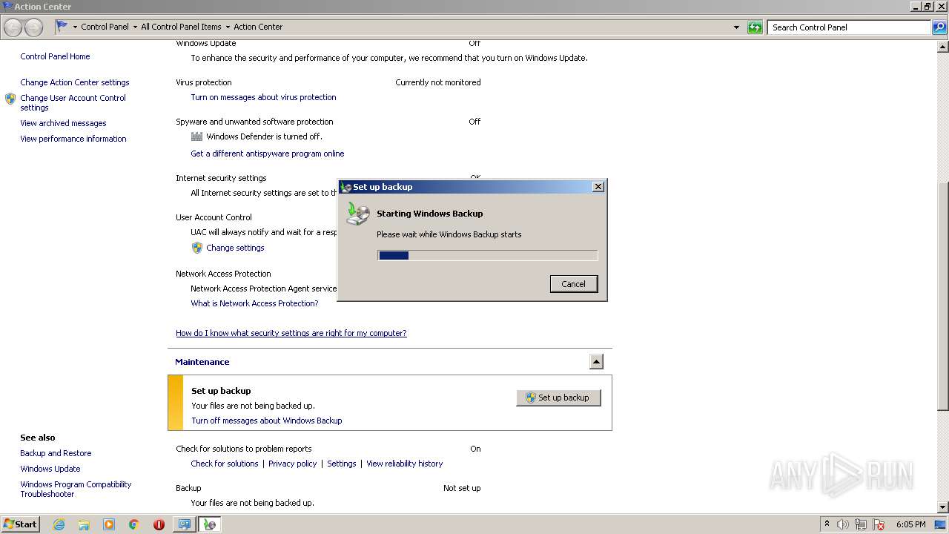Viewport: 949px width, 534px height.
Task: Open the Start menu
Action: point(21,524)
